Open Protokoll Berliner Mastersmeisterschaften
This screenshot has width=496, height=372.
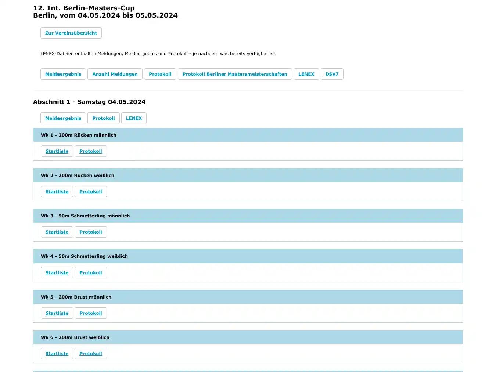click(x=235, y=74)
